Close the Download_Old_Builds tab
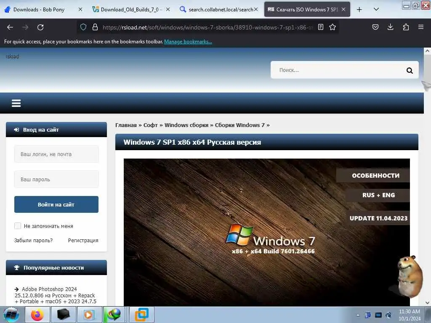Viewport: 431px width, 323px height. click(x=168, y=10)
